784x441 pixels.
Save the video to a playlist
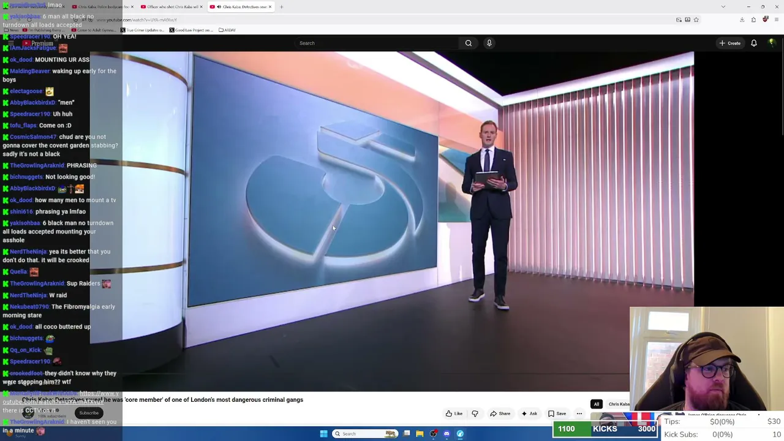pos(557,413)
